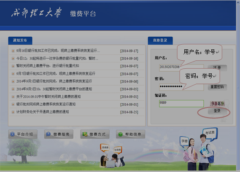Click bullet icon beside 计划财务处 notice
The image size is (240, 172).
[13, 112]
